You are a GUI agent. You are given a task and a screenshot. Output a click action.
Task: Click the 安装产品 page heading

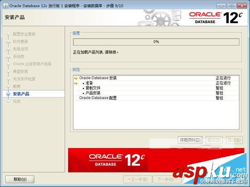15,17
